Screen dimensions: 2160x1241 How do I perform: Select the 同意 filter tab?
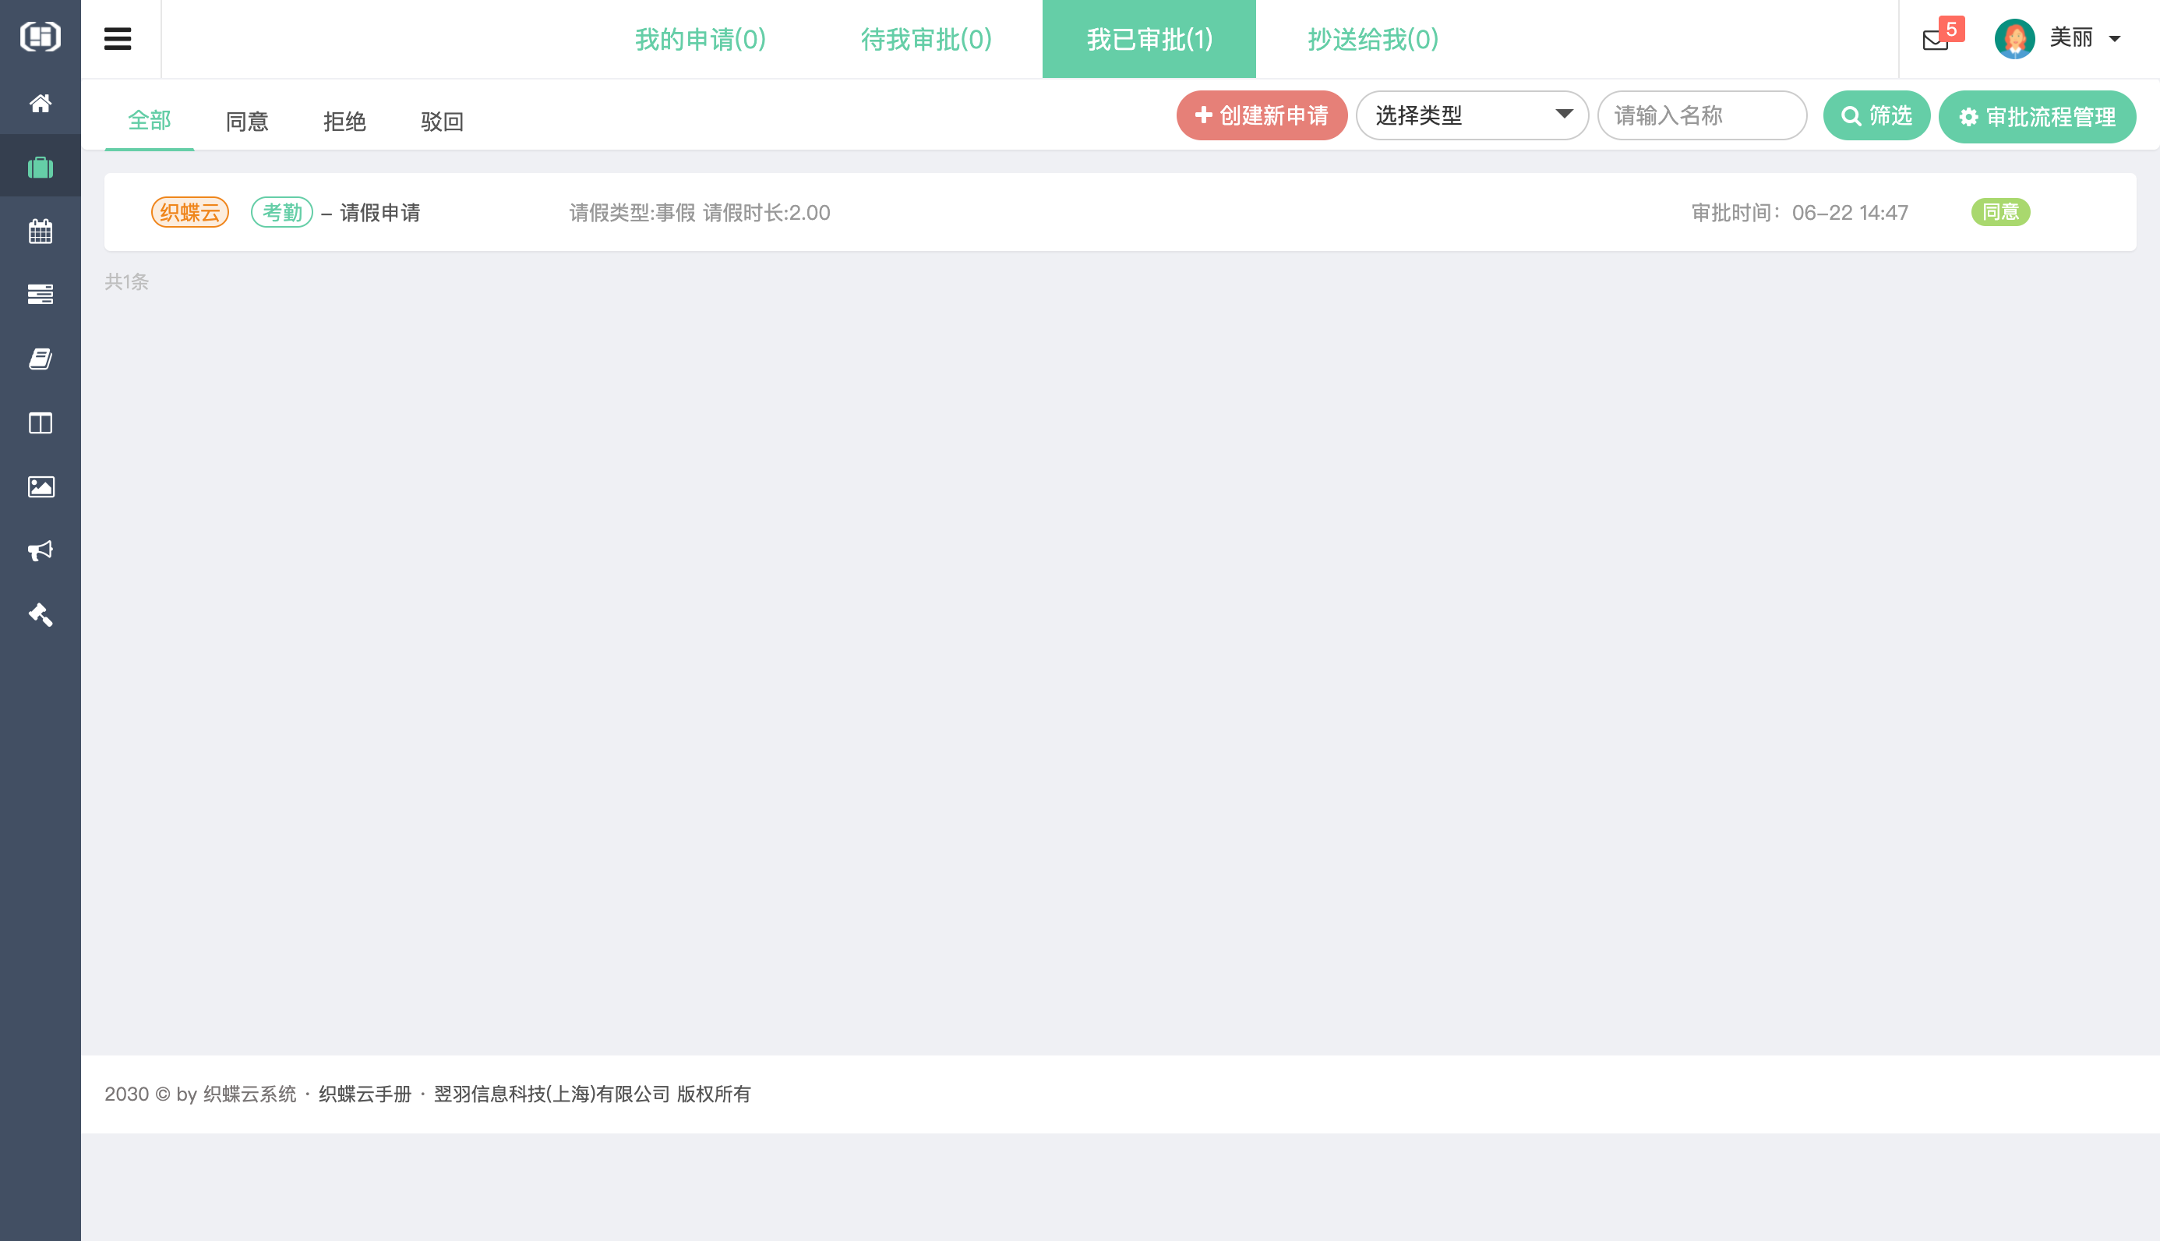pyautogui.click(x=247, y=121)
